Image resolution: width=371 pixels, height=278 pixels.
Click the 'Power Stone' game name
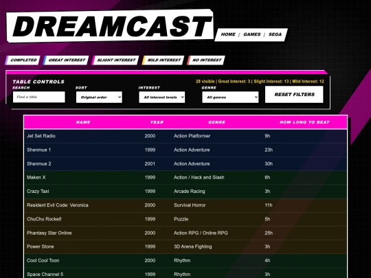pyautogui.click(x=41, y=246)
